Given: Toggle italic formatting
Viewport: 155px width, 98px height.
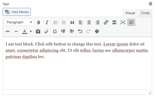Looking at the screenshot, I should coord(47,22).
